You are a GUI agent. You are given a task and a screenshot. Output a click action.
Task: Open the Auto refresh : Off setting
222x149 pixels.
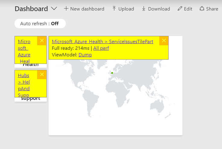coord(40,23)
